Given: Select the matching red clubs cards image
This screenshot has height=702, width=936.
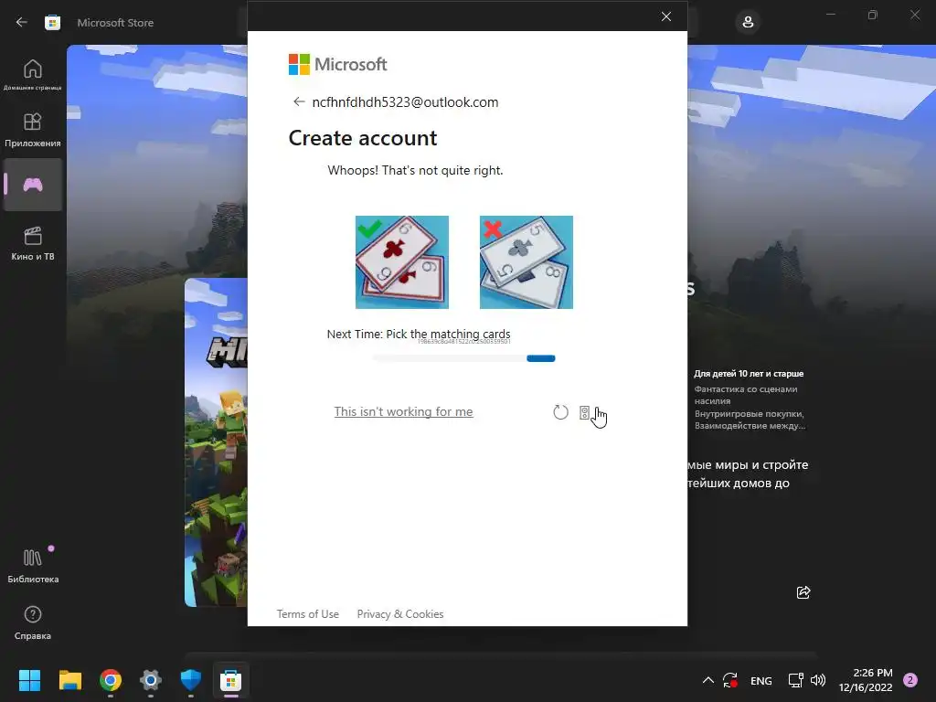Looking at the screenshot, I should pos(402,262).
